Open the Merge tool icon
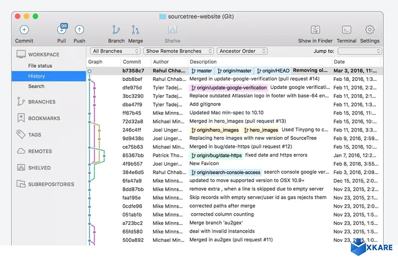Screen dimensions: 398x262 [135, 30]
